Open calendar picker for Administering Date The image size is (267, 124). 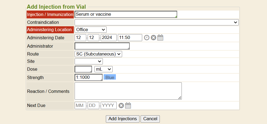point(160,38)
